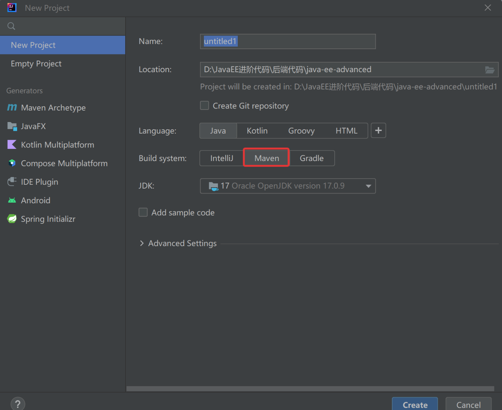Click the sidebar search field

(63, 26)
